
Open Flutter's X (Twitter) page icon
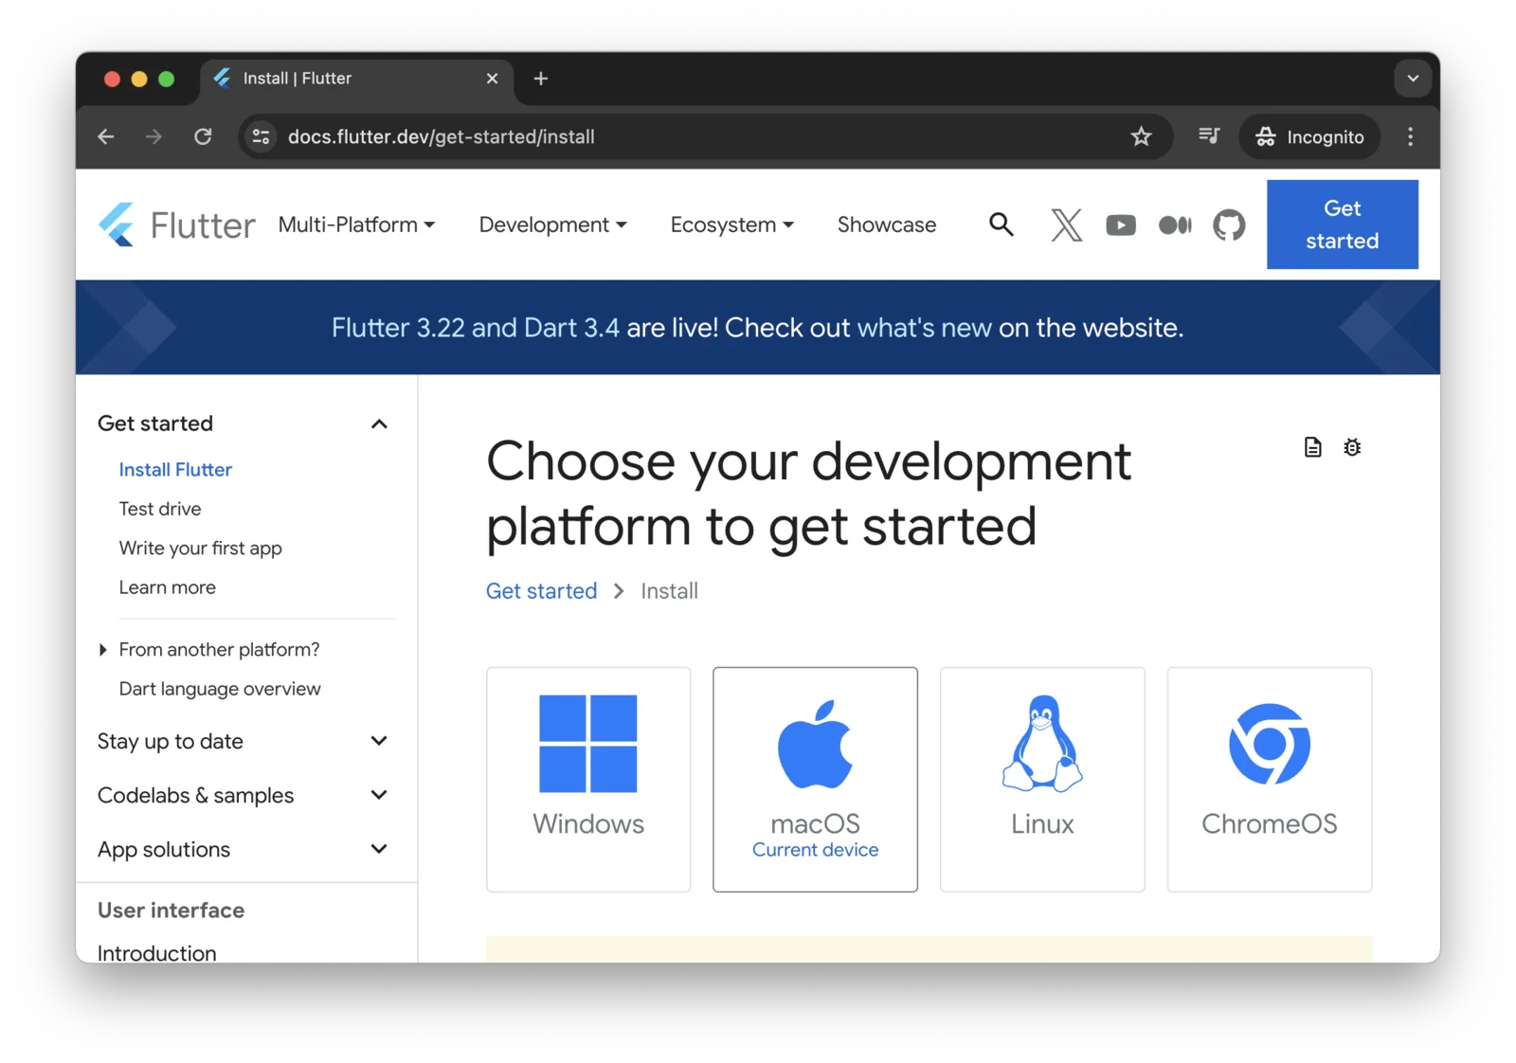coord(1066,225)
